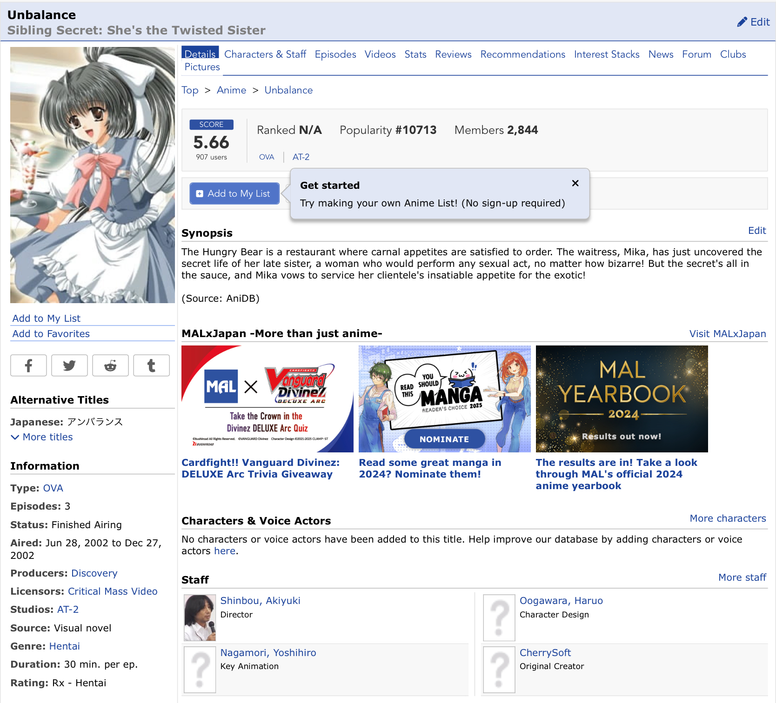Go to News tab
776x703 pixels.
661,54
